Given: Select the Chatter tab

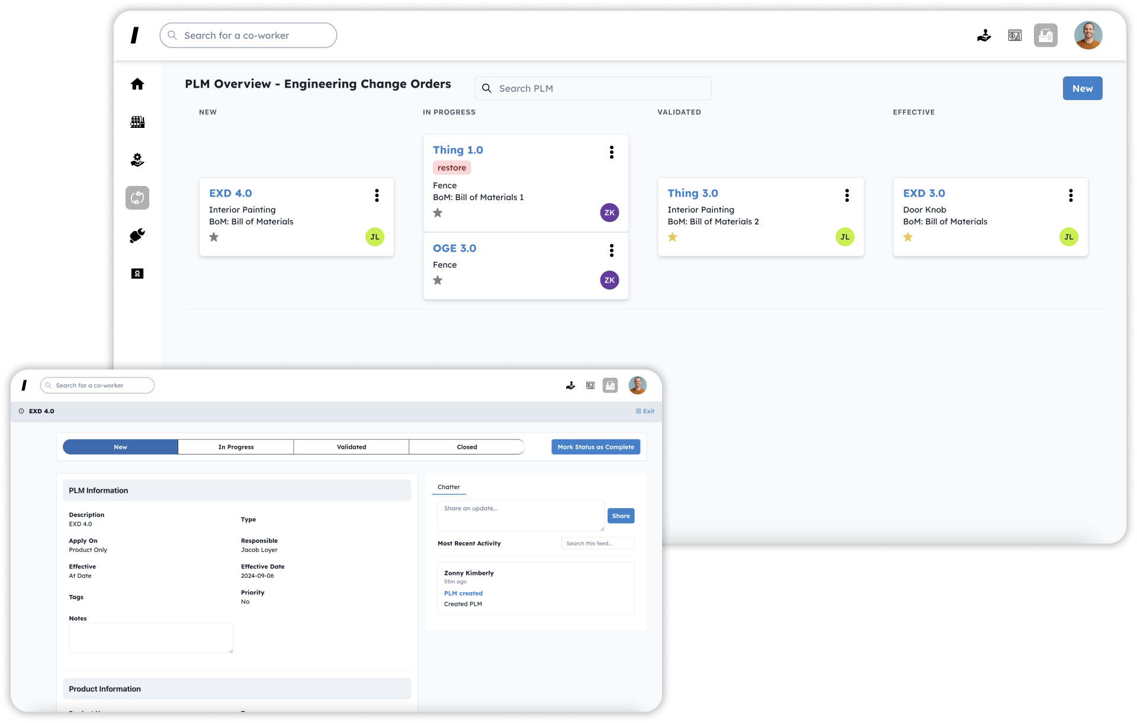Looking at the screenshot, I should [448, 487].
